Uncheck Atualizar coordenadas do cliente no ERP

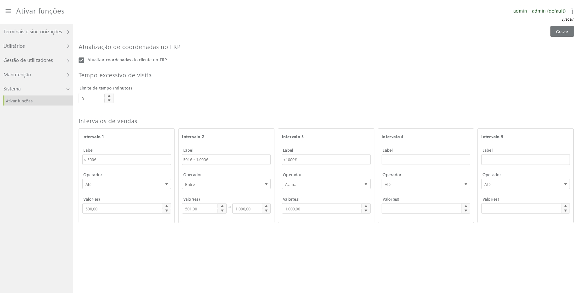(x=81, y=60)
